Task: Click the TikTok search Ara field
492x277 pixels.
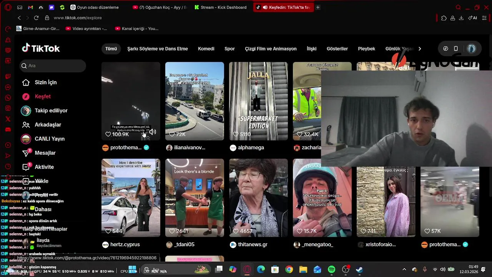Action: click(x=53, y=66)
